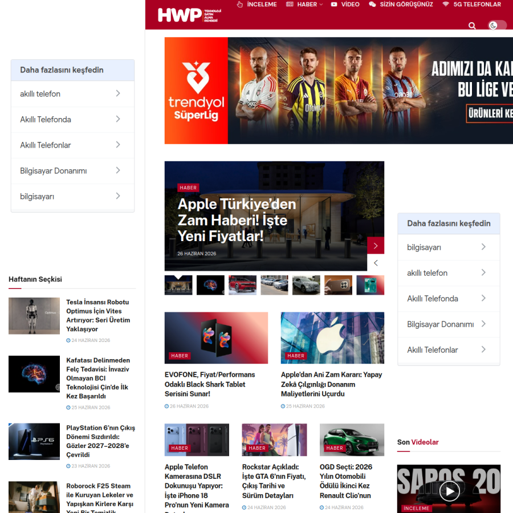Screen dimensions: 513x513
Task: Open 5G TELEFONLAR menu item
Action: tap(477, 4)
